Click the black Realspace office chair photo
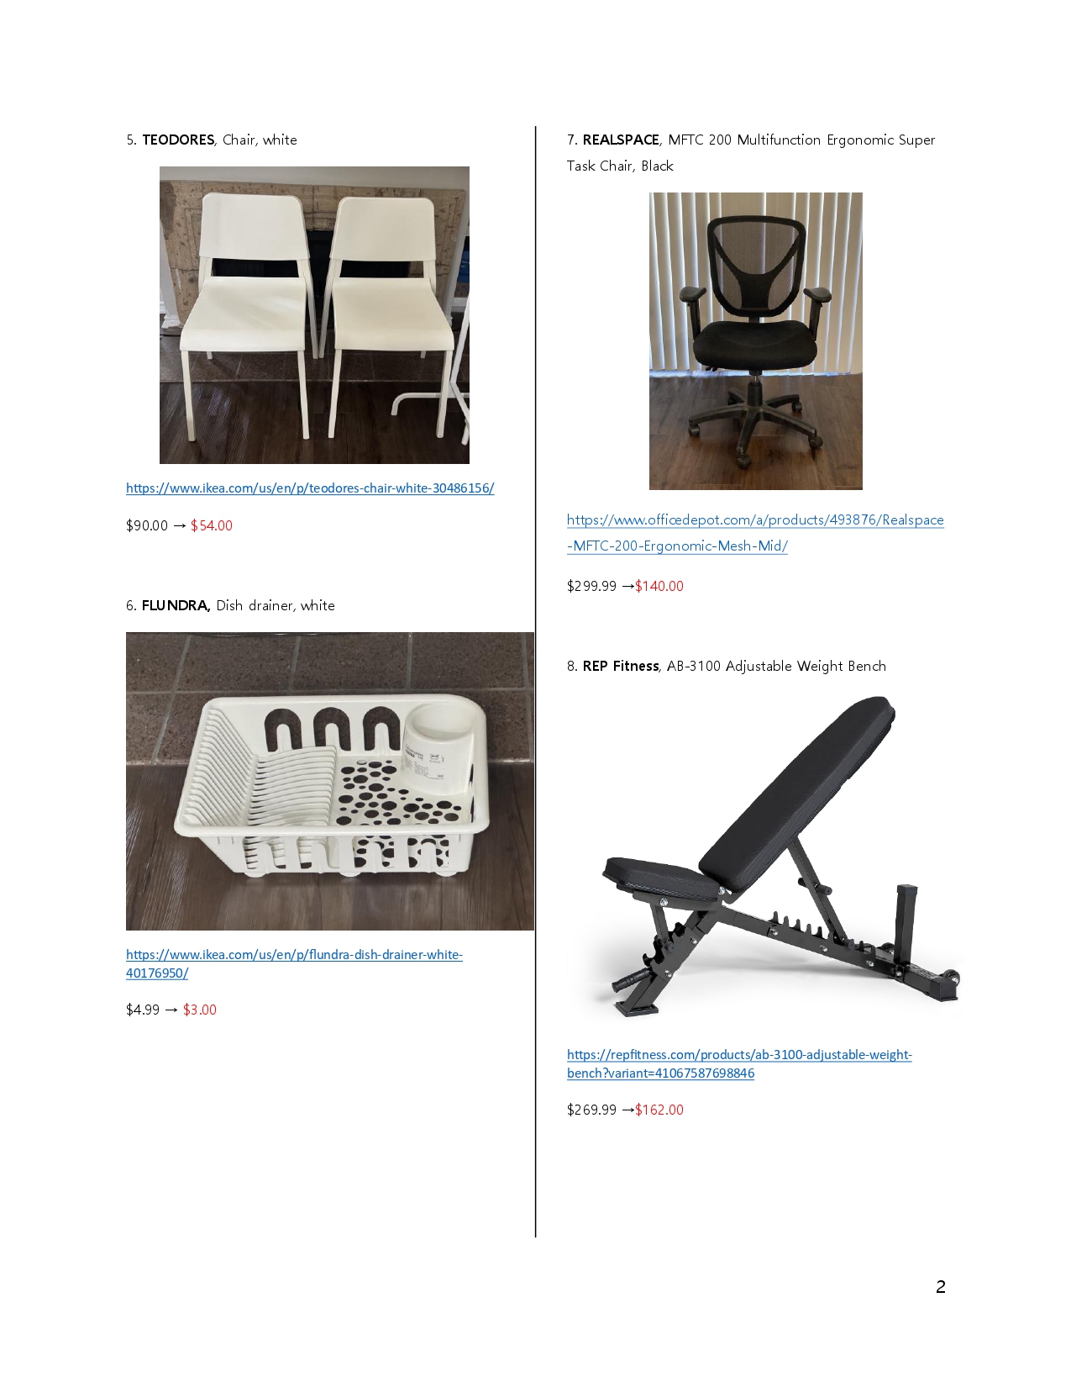Viewport: 1071px width, 1387px height. coord(756,341)
